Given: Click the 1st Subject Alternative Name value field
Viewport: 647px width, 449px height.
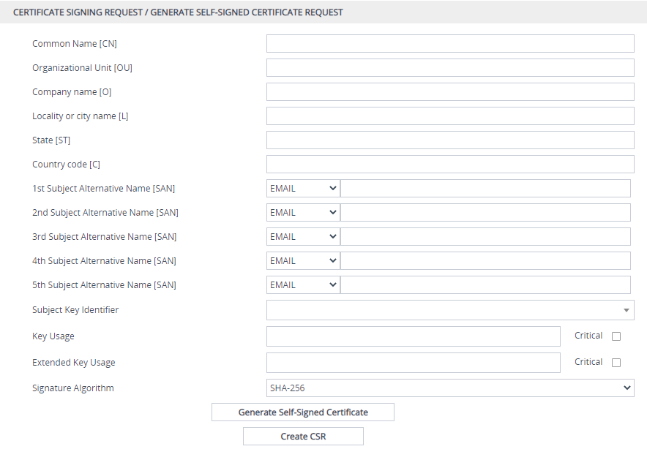Looking at the screenshot, I should (x=485, y=189).
